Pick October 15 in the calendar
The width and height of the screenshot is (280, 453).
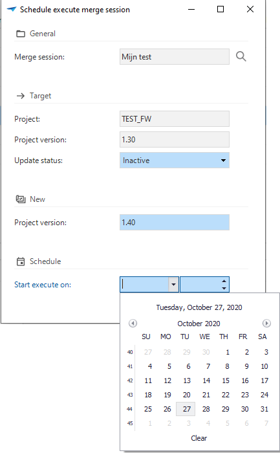tap(226, 381)
